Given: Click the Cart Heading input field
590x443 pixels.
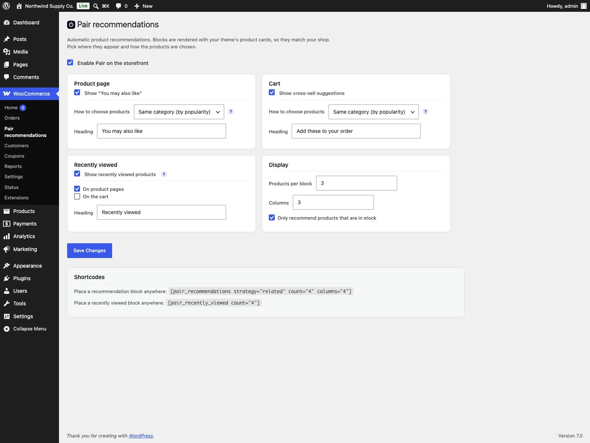Looking at the screenshot, I should pos(356,131).
